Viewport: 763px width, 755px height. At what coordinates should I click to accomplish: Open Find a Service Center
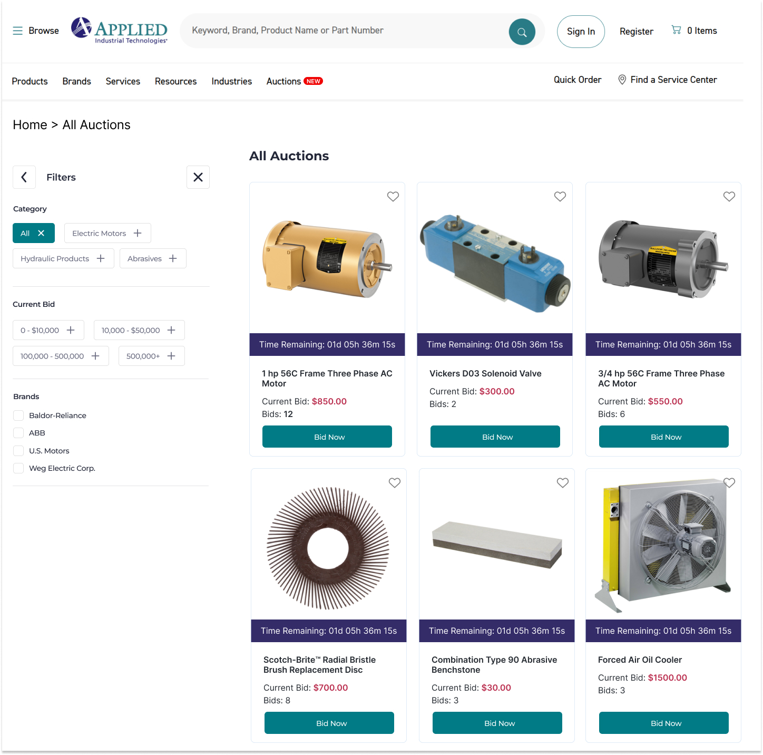tap(668, 80)
